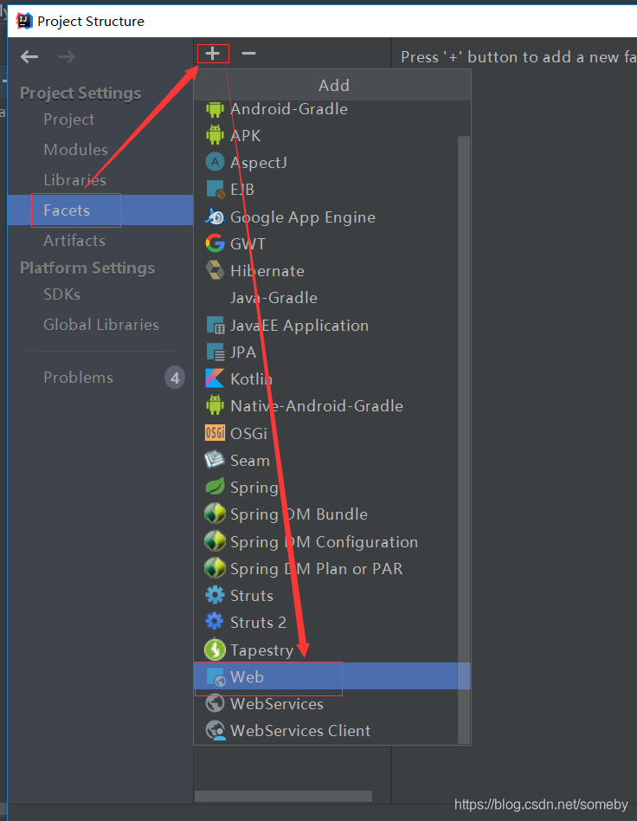Open Global Libraries settings
Screen dimensions: 637x821
click(x=101, y=324)
